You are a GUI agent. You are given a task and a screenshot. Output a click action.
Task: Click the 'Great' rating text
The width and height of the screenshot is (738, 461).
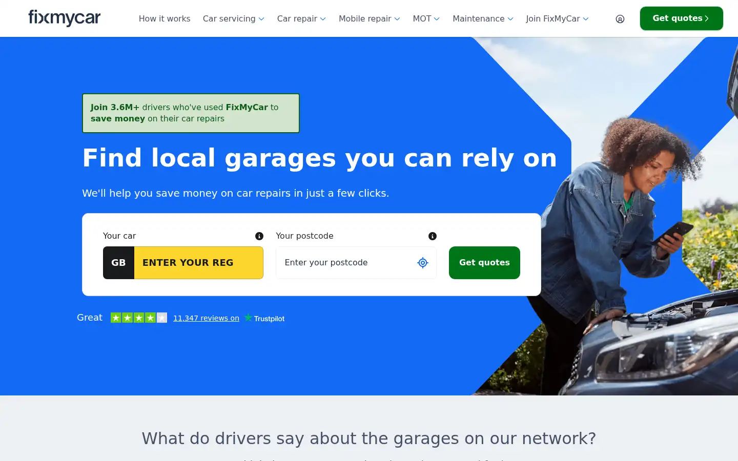[x=90, y=318]
